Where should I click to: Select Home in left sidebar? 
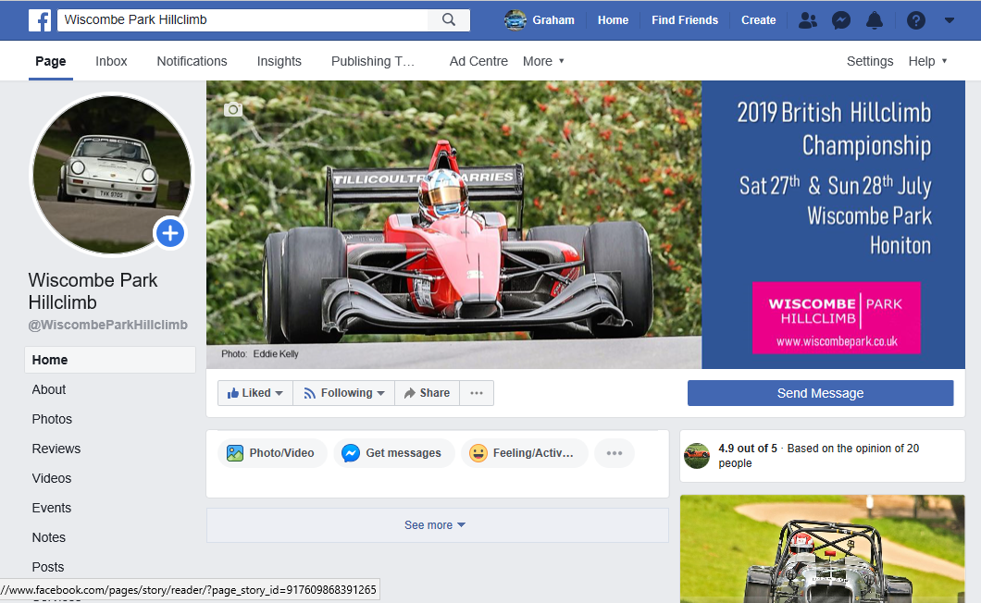[110, 360]
